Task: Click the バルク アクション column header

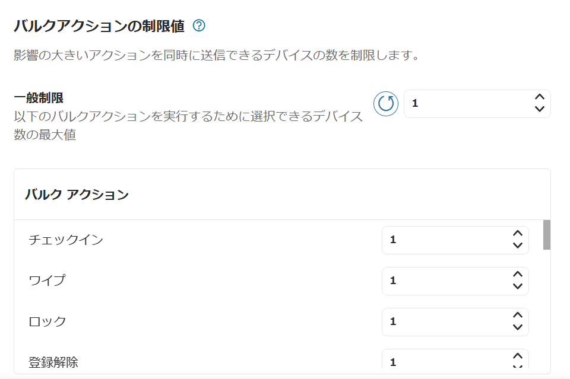Action: (x=77, y=195)
